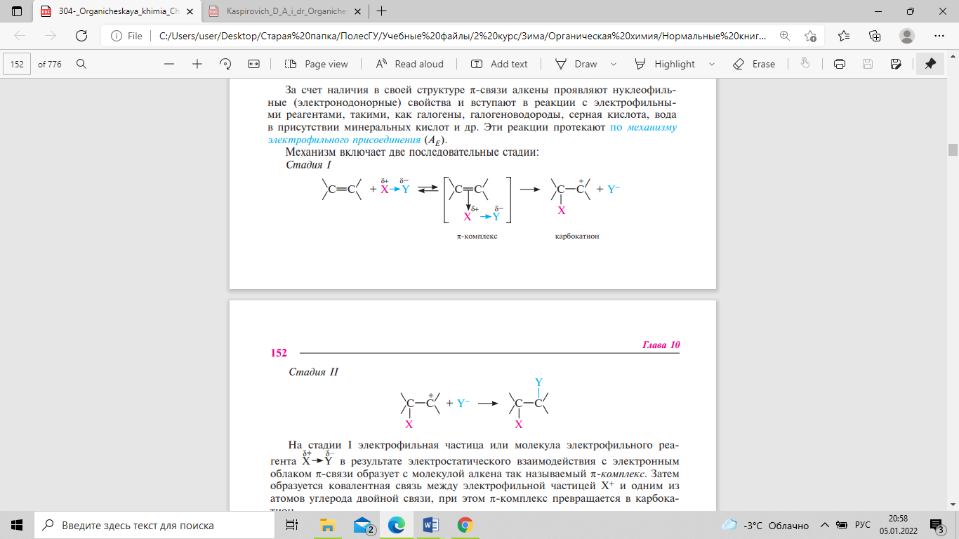Expand the Highlight color dropdown

(x=712, y=64)
